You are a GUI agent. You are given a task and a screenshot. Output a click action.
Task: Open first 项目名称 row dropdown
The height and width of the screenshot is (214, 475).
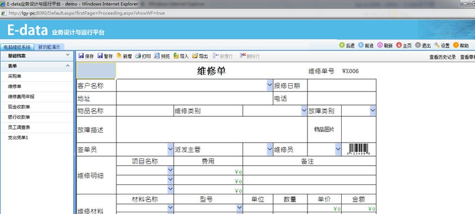170,170
